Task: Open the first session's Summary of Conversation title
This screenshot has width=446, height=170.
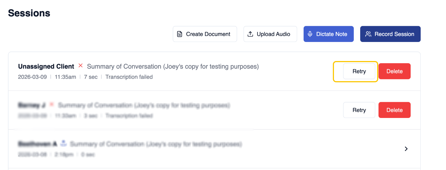Action: coord(173,66)
